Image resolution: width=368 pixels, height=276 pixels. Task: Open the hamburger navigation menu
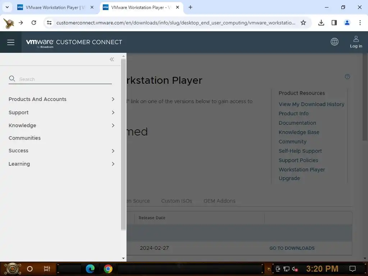pos(11,42)
